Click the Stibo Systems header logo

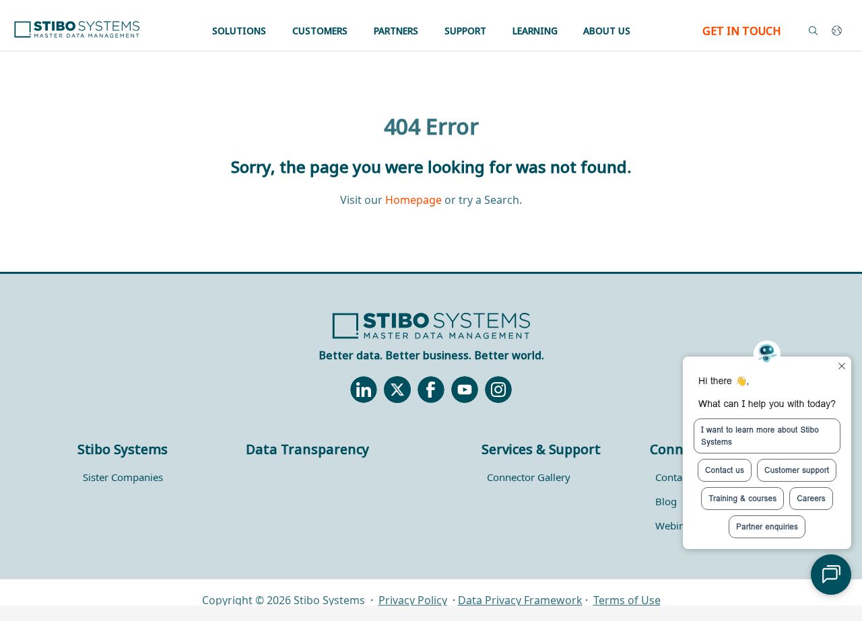[77, 30]
